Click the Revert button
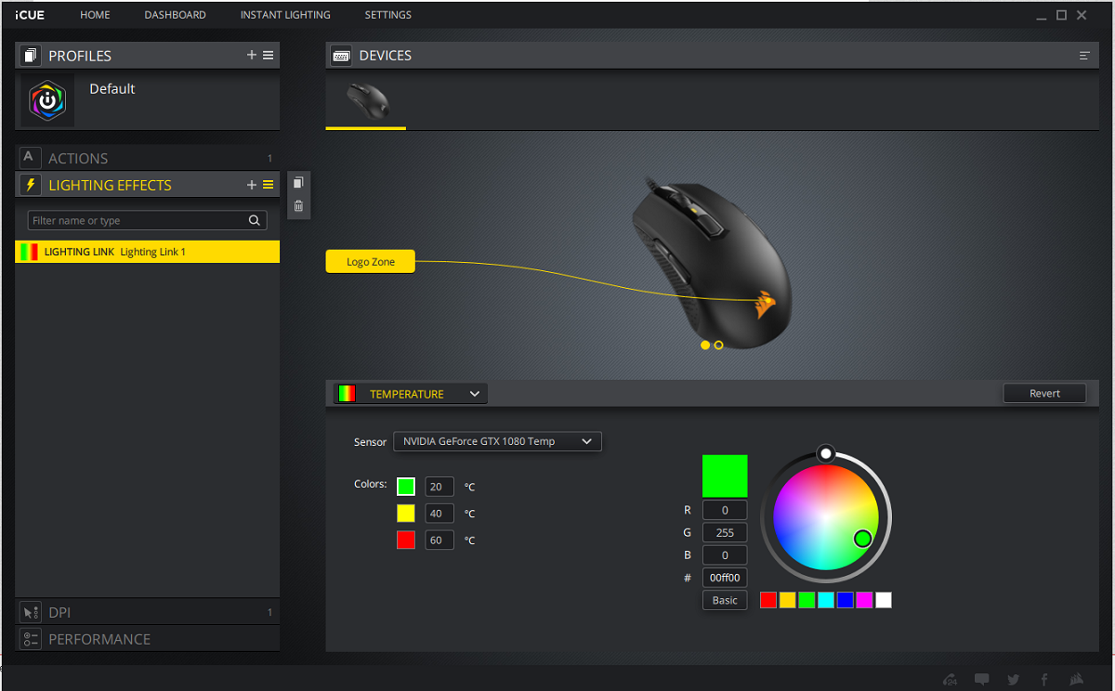The height and width of the screenshot is (691, 1115). click(1044, 393)
